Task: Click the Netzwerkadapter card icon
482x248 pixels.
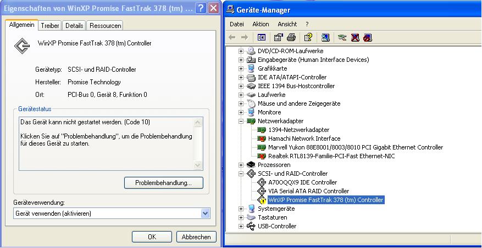Action: point(251,121)
